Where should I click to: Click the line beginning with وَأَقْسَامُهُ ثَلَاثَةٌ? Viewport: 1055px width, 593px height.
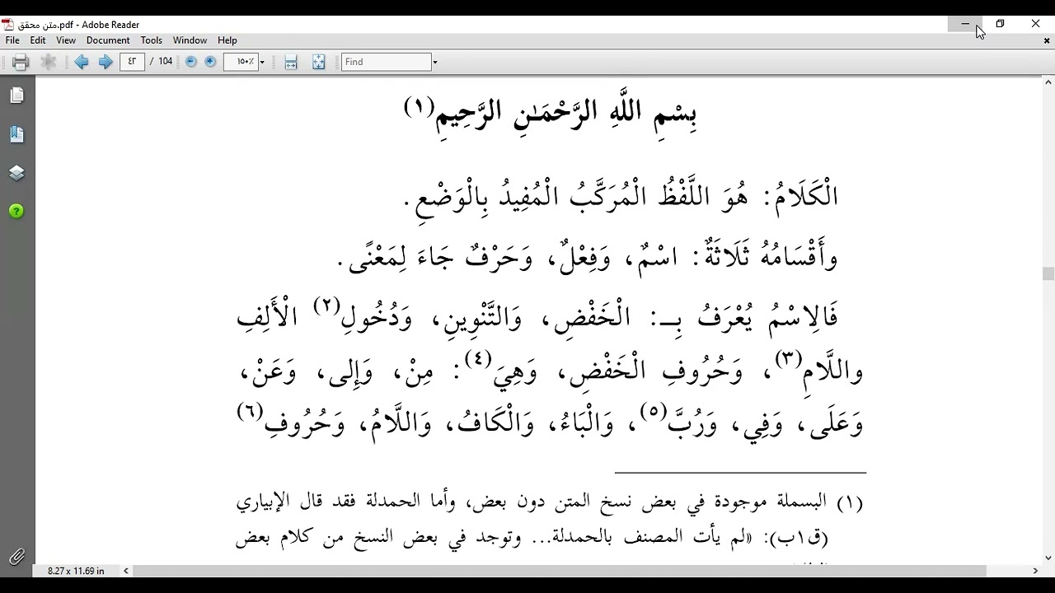[589, 257]
